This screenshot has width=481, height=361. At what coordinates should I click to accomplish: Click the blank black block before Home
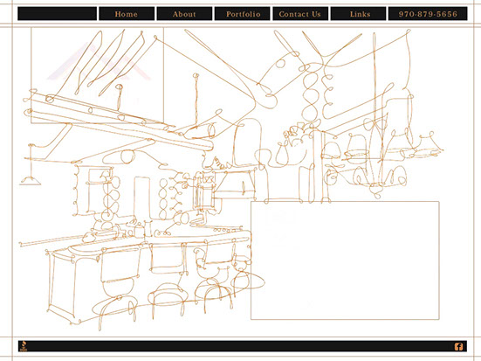tap(57, 14)
